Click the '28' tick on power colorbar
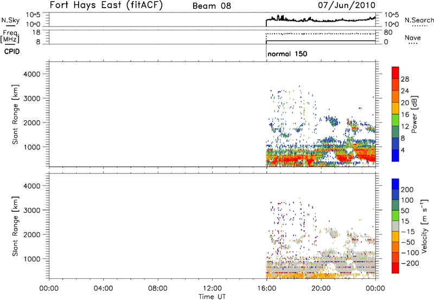434x300 pixels. pos(405,79)
